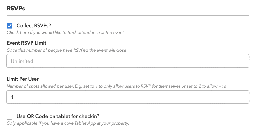Place cursor after the value 1

pos(14,97)
